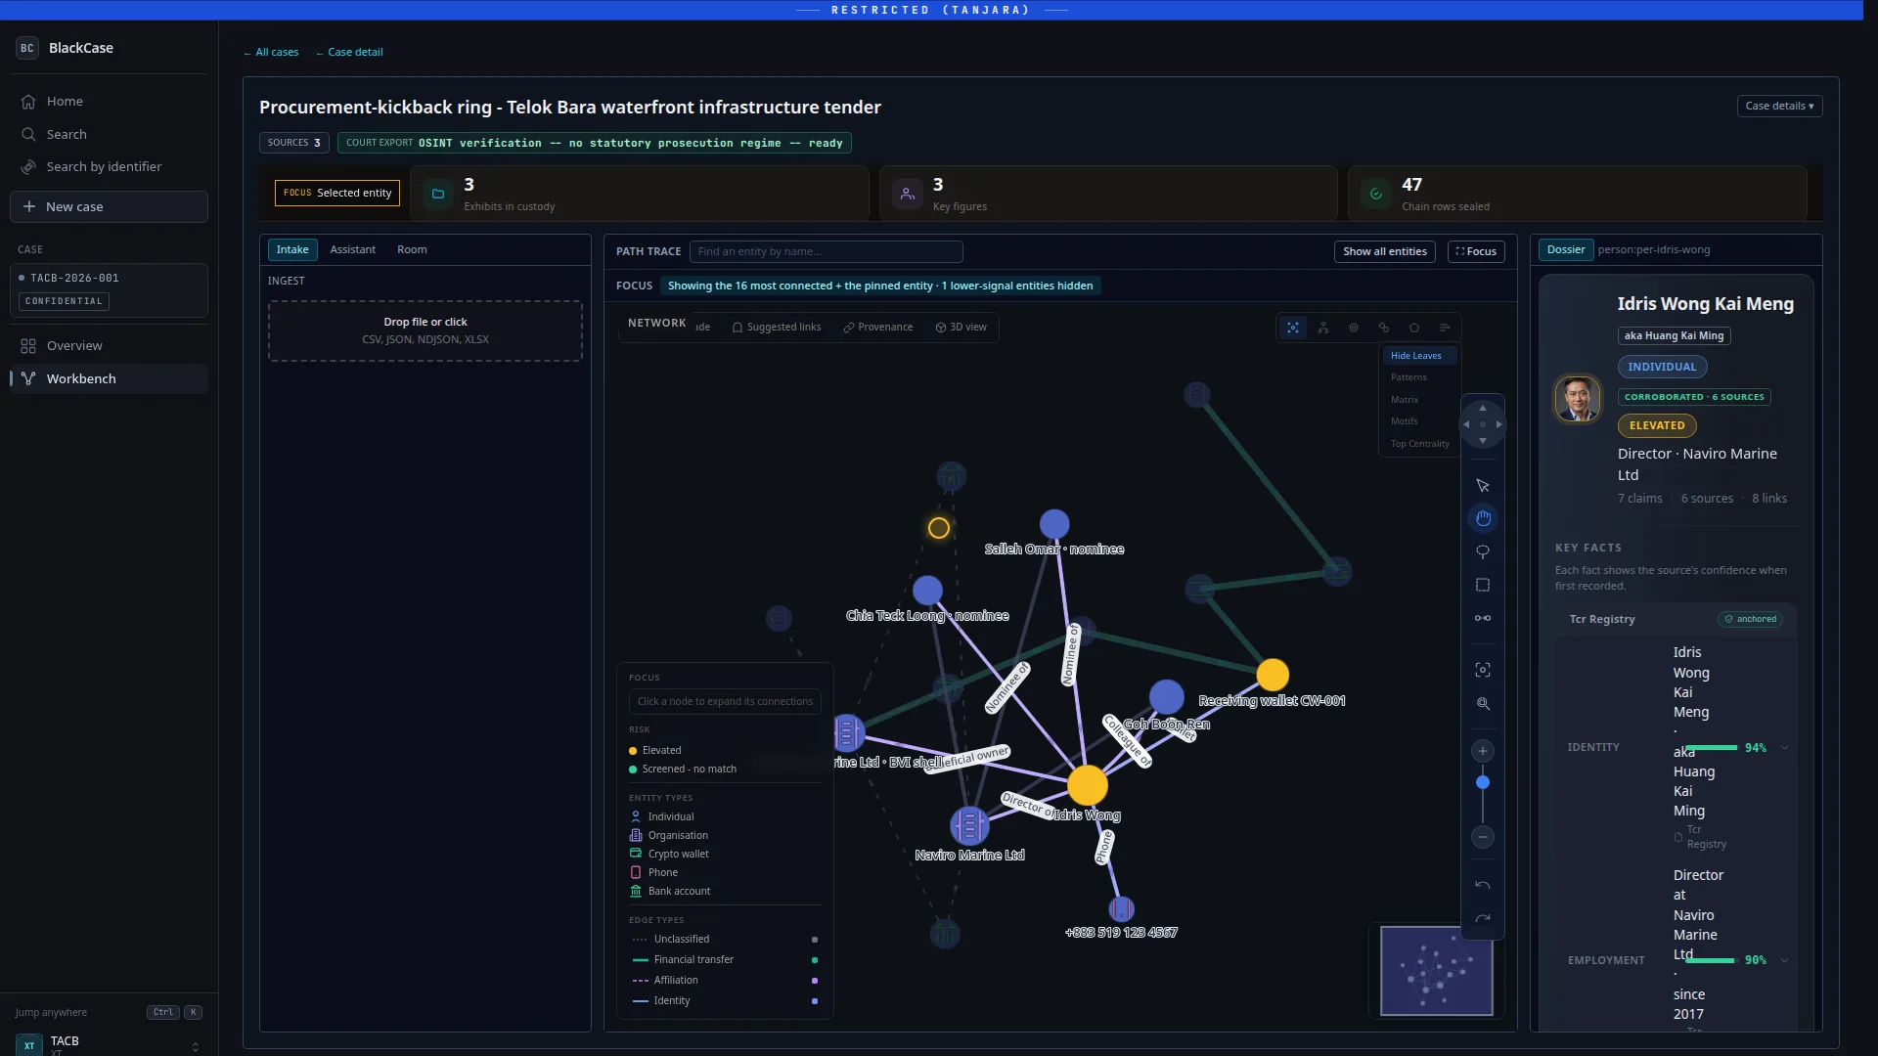Toggle the Focus button in path trace bar
The height and width of the screenshot is (1056, 1878).
coord(1476,251)
